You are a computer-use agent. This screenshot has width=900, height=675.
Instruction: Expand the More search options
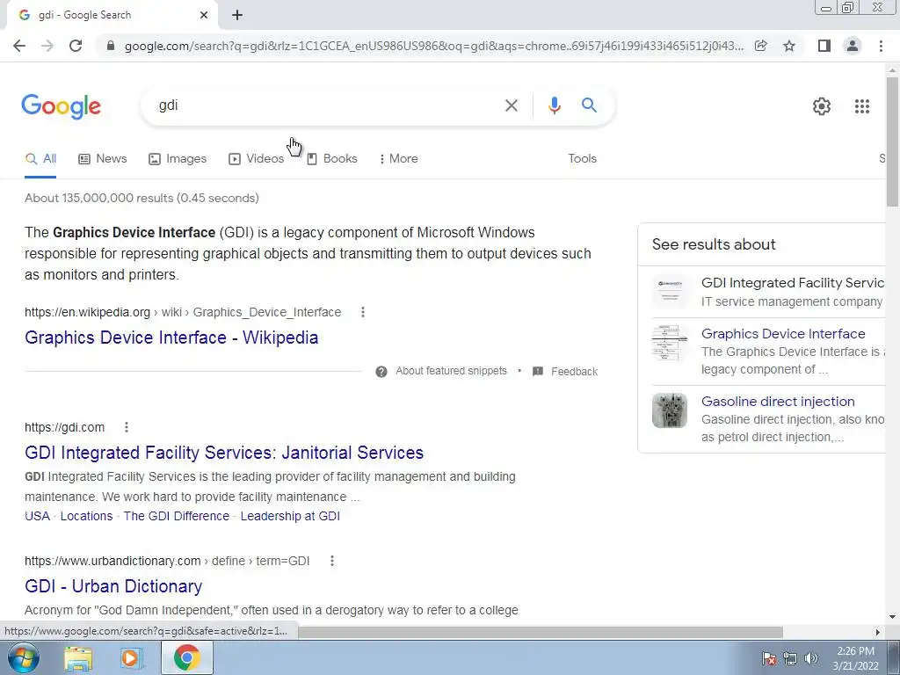(398, 159)
